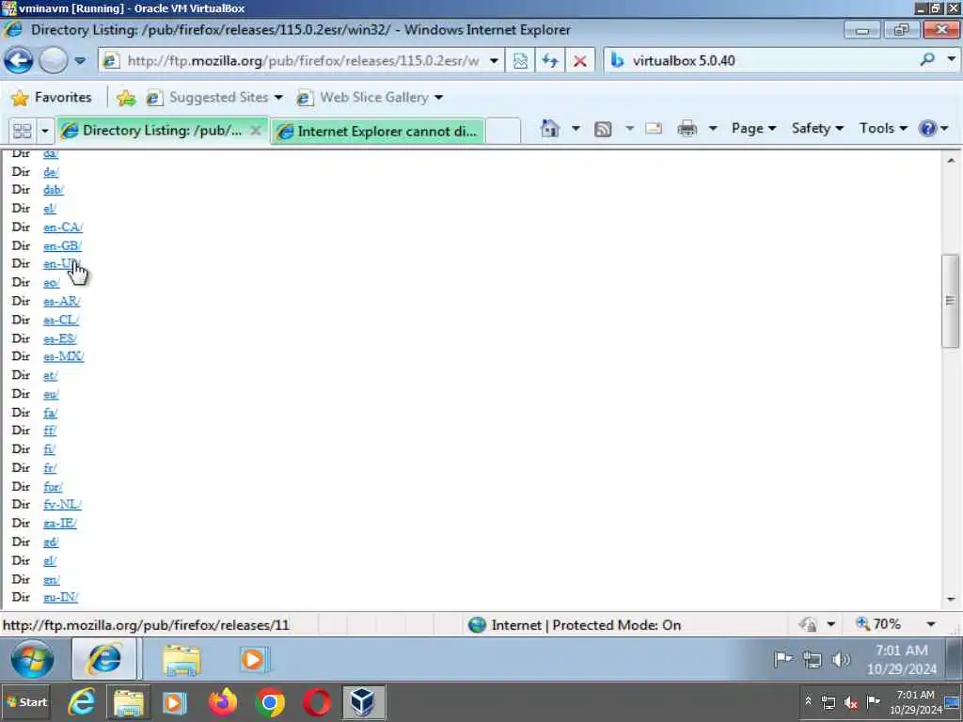963x722 pixels.
Task: Open the es-AR/ directory link
Action: tap(61, 302)
